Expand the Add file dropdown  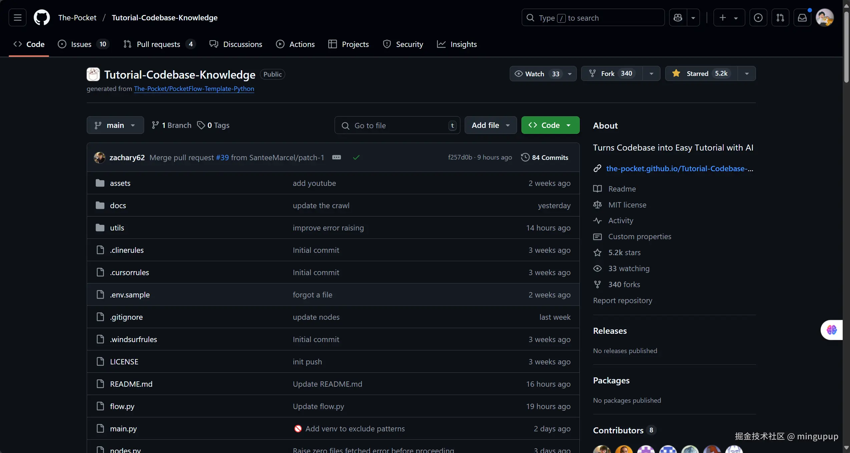point(491,125)
